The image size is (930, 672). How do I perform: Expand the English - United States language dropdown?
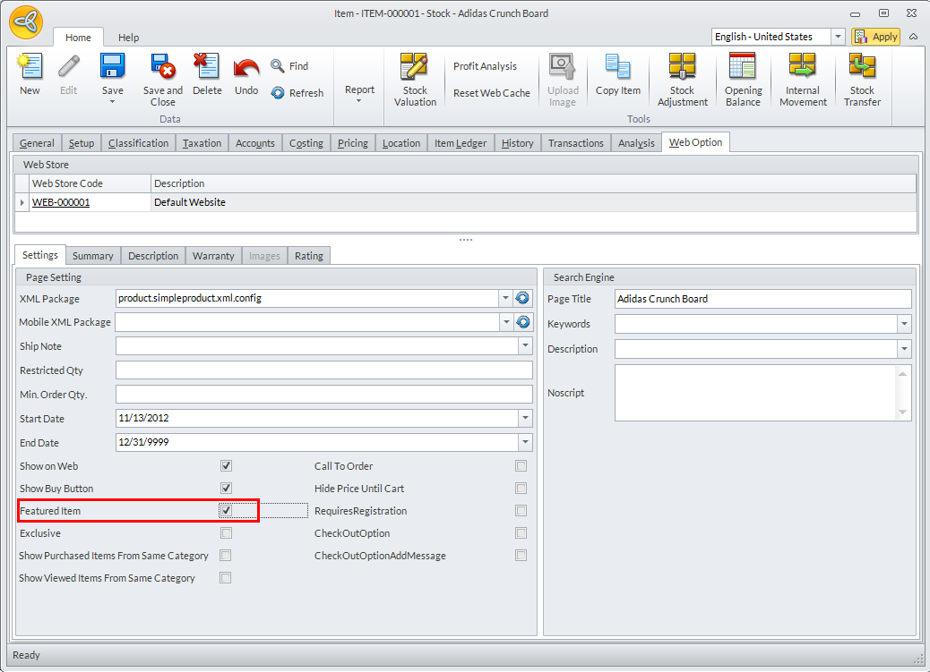pos(838,37)
